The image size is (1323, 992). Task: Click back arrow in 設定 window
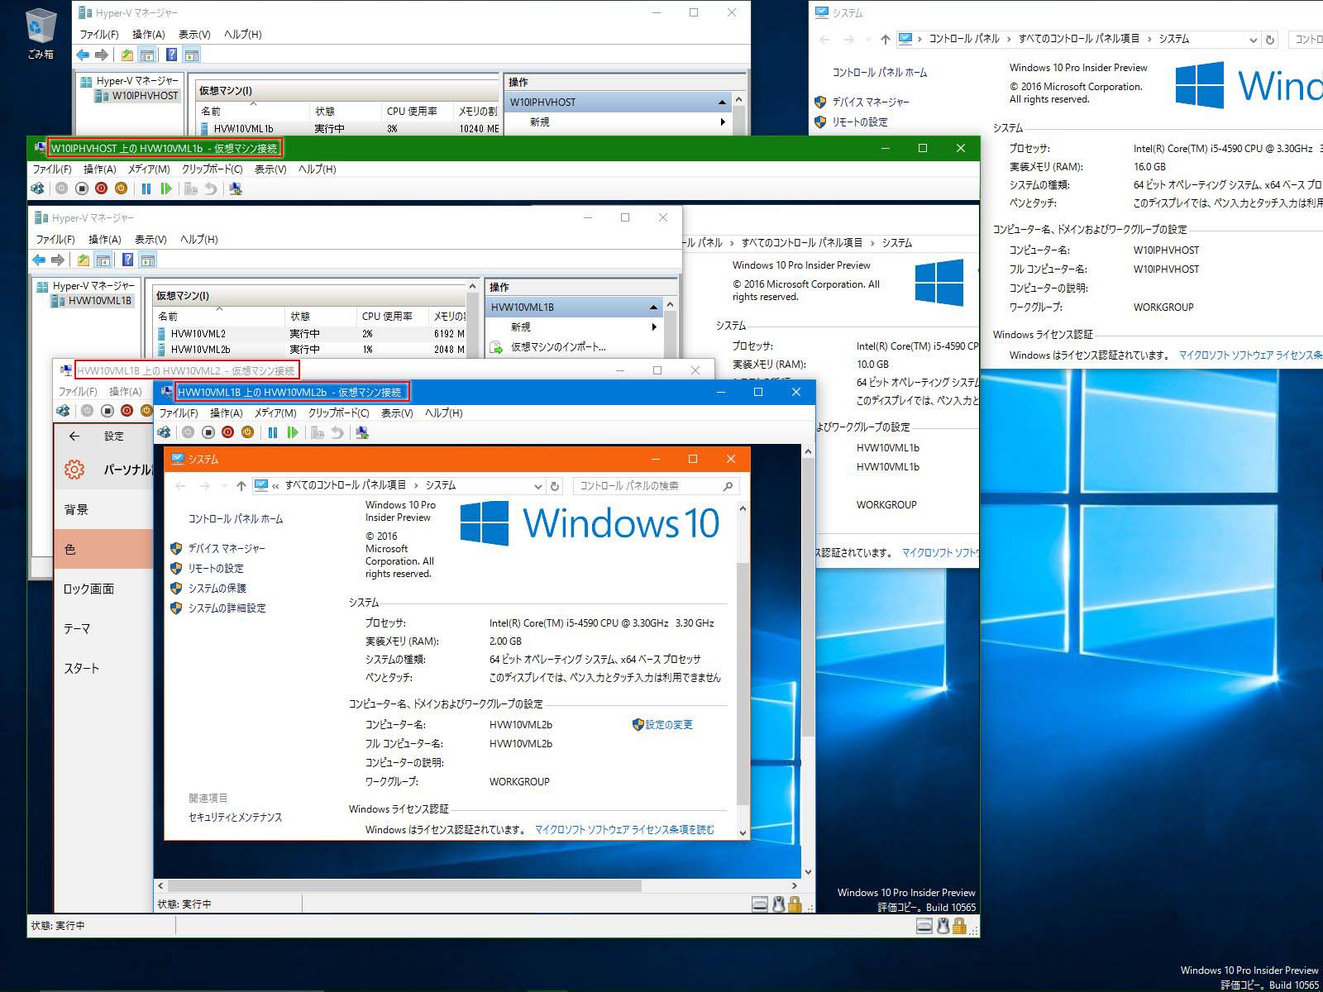(x=74, y=436)
